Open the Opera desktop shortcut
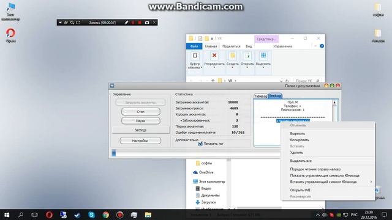 coord(10,35)
